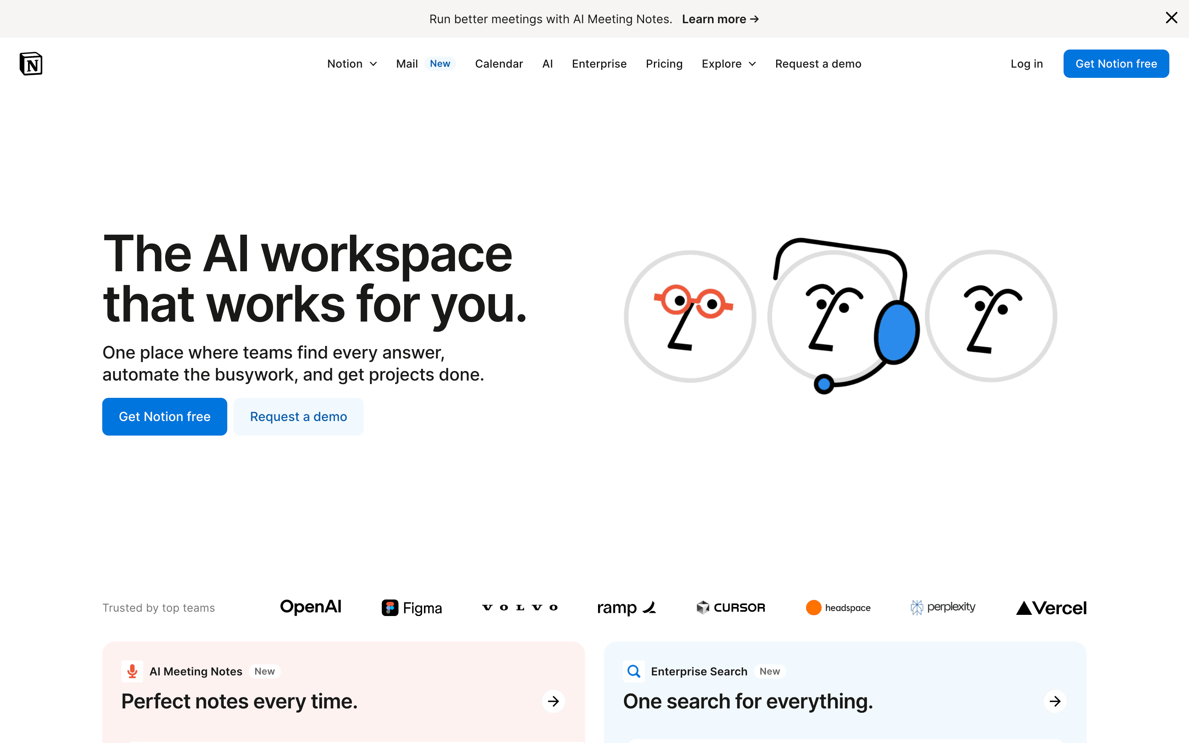Expand the Notion dropdown menu
Screen dimensions: 1189x743
click(x=352, y=64)
